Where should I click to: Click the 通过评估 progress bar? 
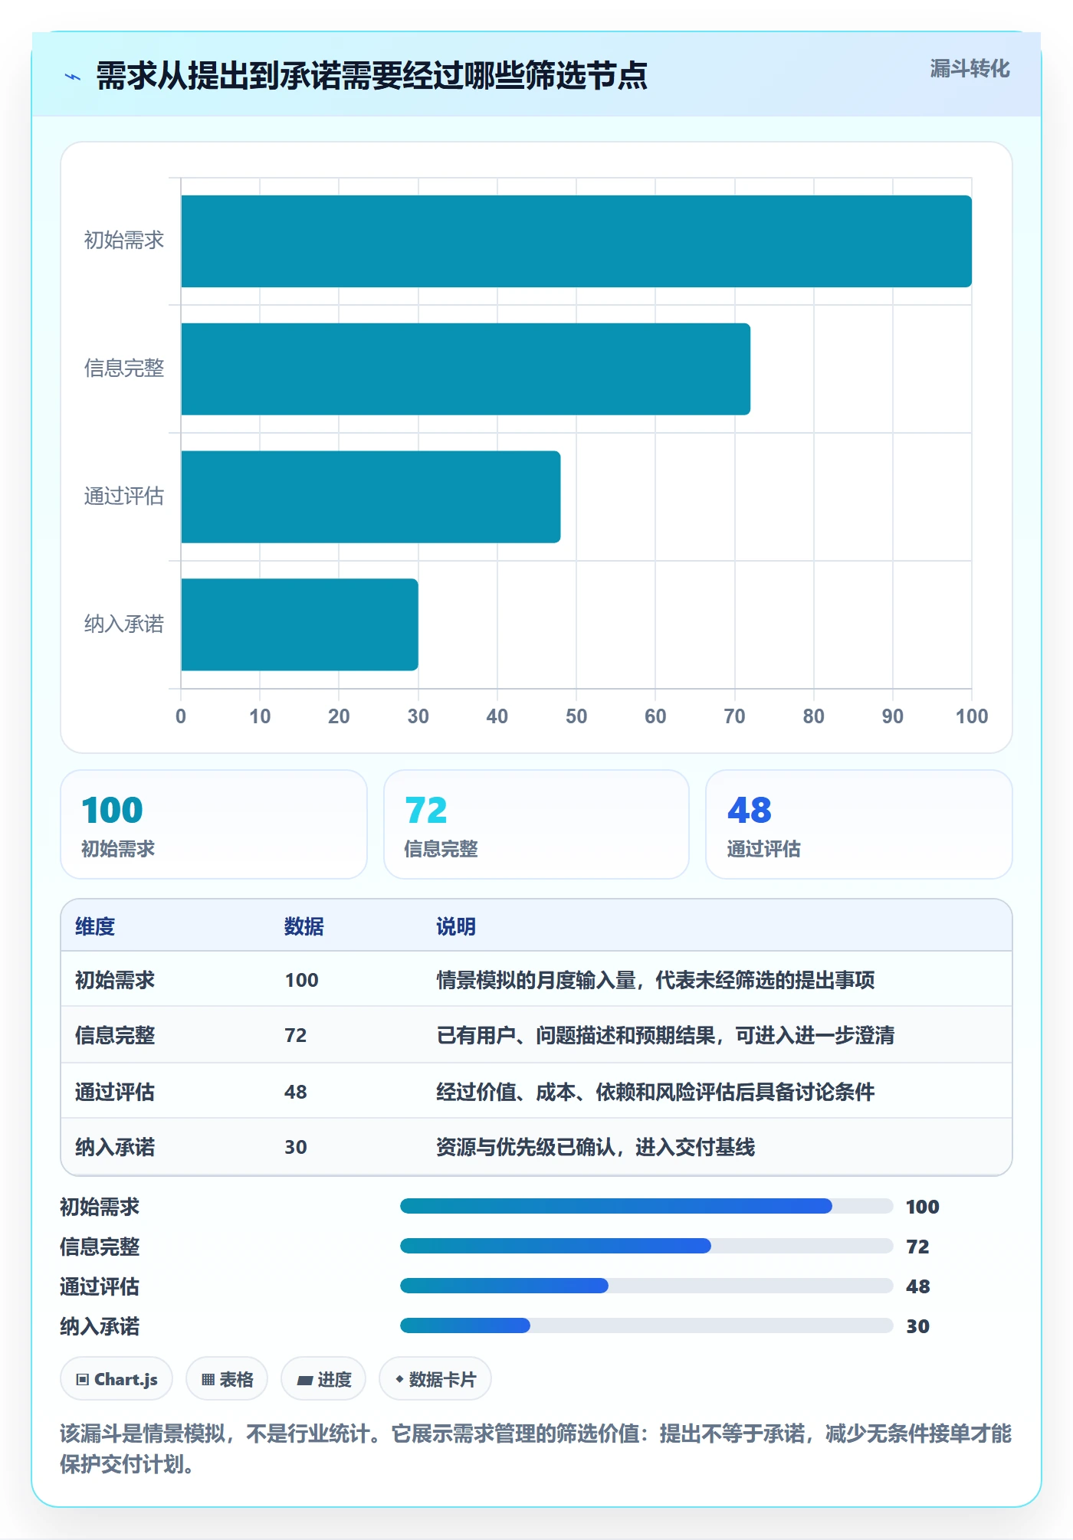click(x=647, y=1286)
